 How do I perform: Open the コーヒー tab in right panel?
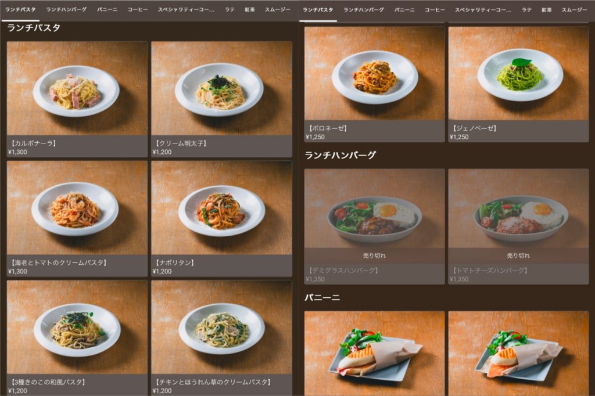pos(435,9)
